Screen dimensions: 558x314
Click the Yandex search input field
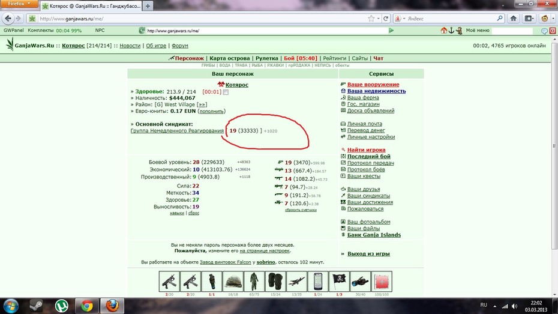(x=450, y=19)
